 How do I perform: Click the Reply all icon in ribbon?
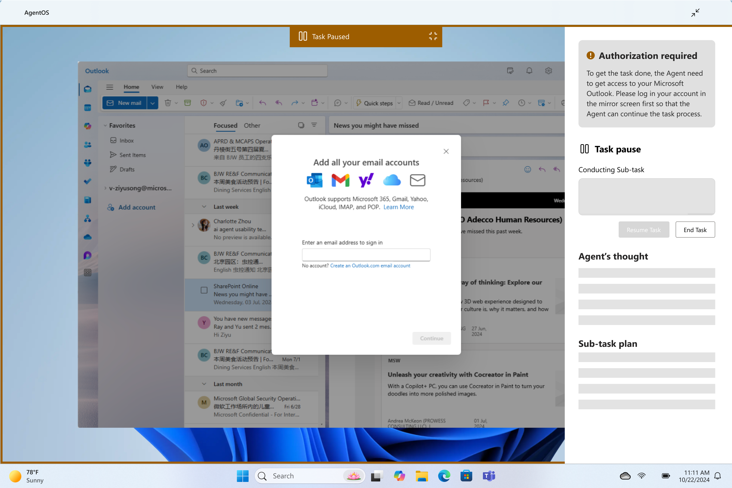click(279, 103)
